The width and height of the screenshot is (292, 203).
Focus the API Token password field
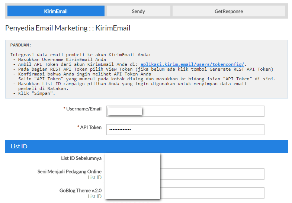point(185,129)
